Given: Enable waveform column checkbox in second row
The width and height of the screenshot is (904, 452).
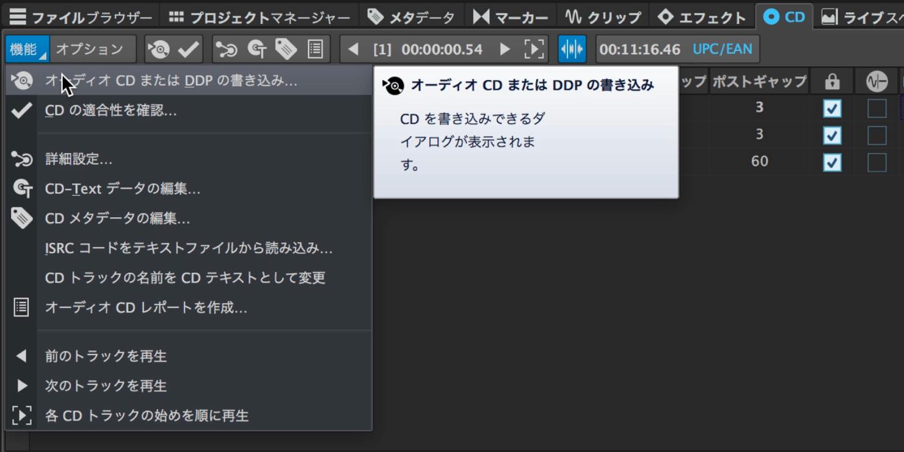Looking at the screenshot, I should [877, 135].
